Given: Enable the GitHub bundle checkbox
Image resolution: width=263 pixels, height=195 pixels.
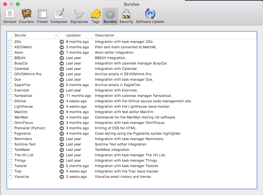Looking at the screenshot, I should pyautogui.click(x=10, y=101).
